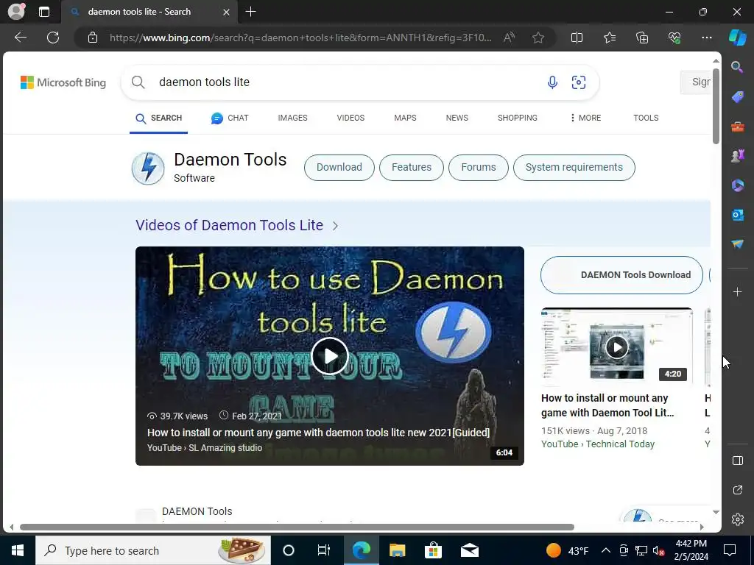Open Collections in the toolbar
The height and width of the screenshot is (565, 754).
tap(642, 38)
